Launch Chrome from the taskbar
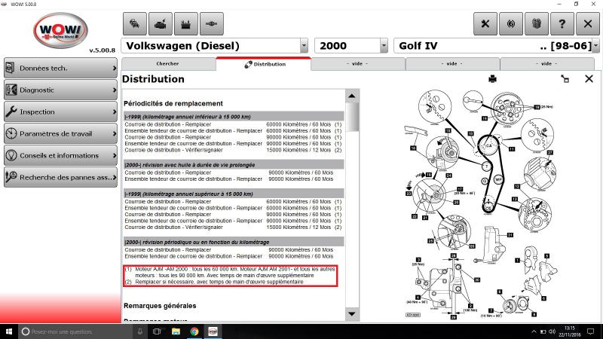603x339 pixels. pos(194,331)
